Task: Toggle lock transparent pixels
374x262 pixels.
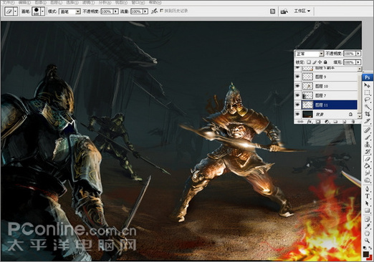Action: point(309,62)
